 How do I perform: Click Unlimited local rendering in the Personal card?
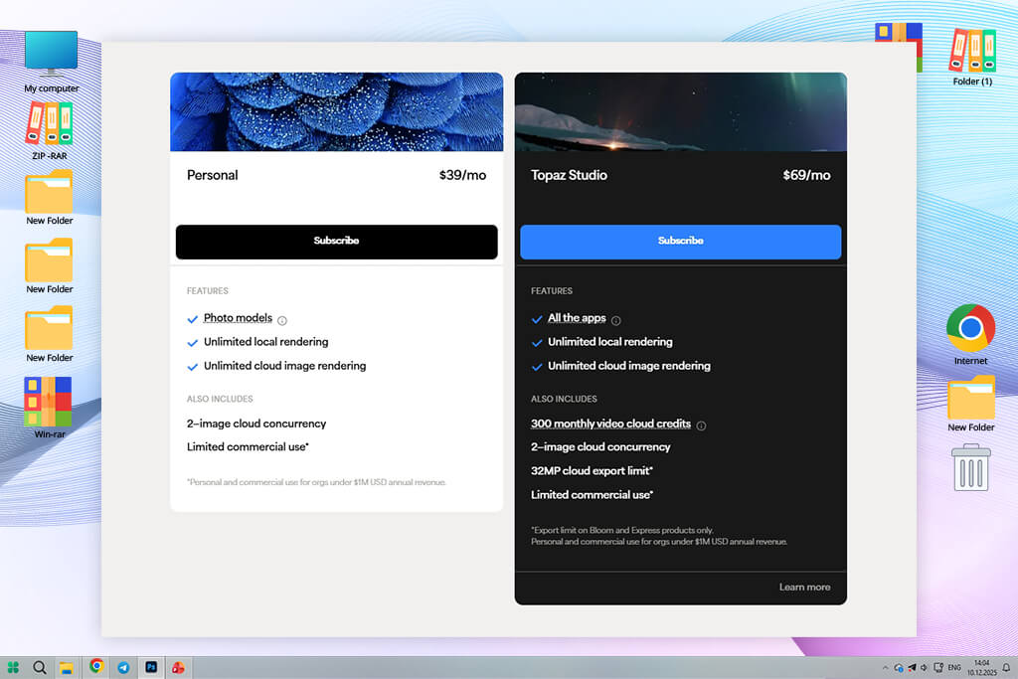point(266,342)
